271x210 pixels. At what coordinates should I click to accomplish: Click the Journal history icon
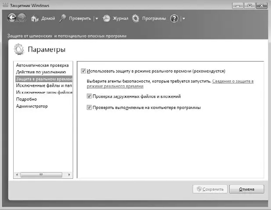(106, 18)
